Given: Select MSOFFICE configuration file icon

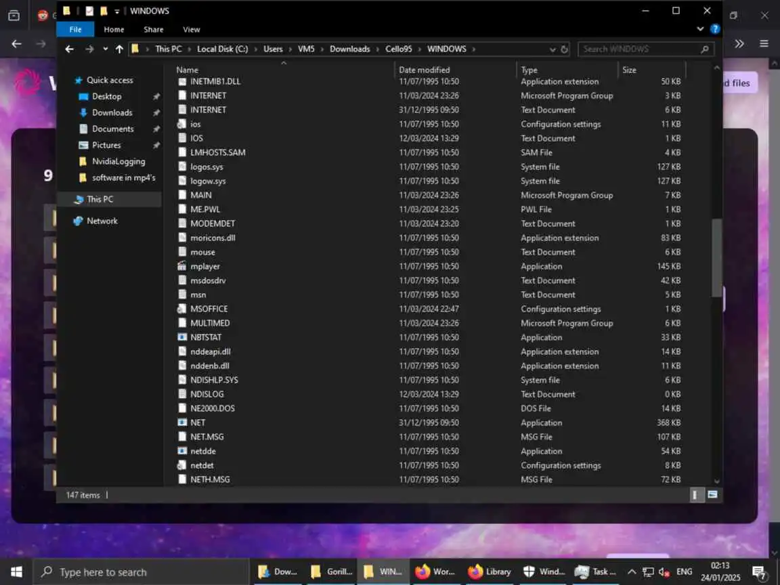Looking at the screenshot, I should click(182, 309).
